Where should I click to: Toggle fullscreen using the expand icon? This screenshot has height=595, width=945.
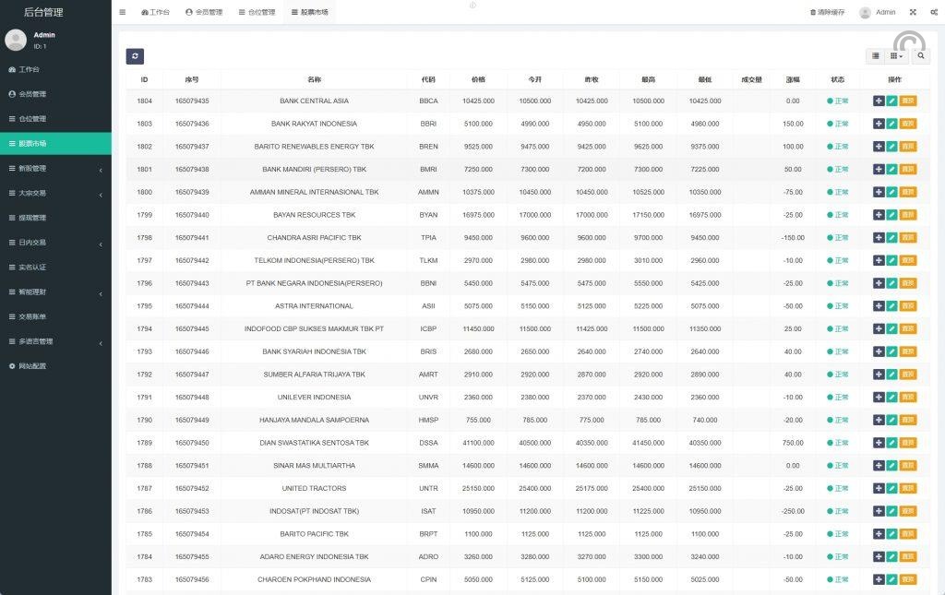point(913,12)
